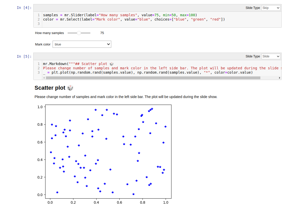Click the How many samples label

[x=49, y=33]
